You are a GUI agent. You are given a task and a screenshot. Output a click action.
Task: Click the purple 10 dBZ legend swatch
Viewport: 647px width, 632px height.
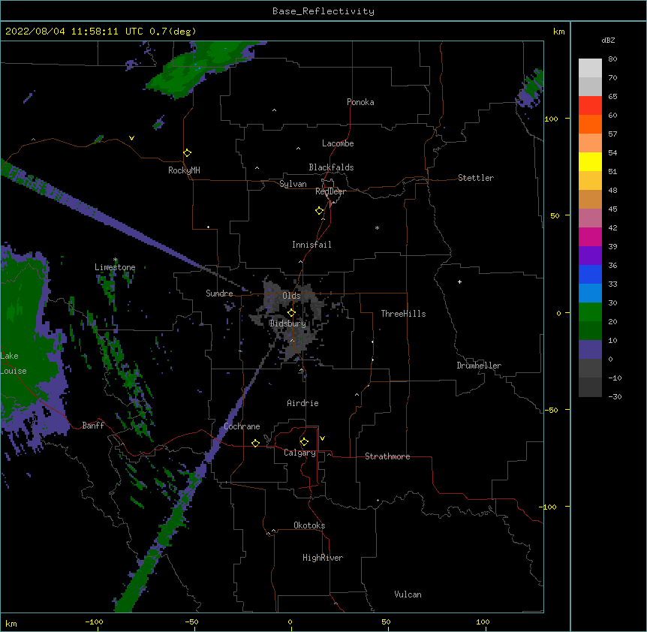[x=590, y=350]
